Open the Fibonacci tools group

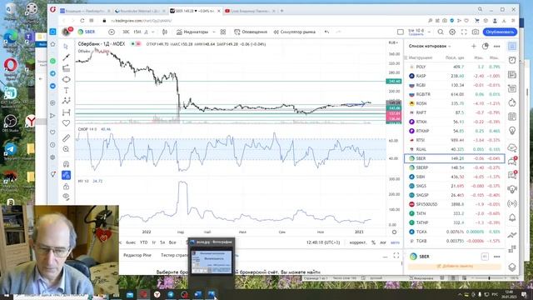(67, 68)
